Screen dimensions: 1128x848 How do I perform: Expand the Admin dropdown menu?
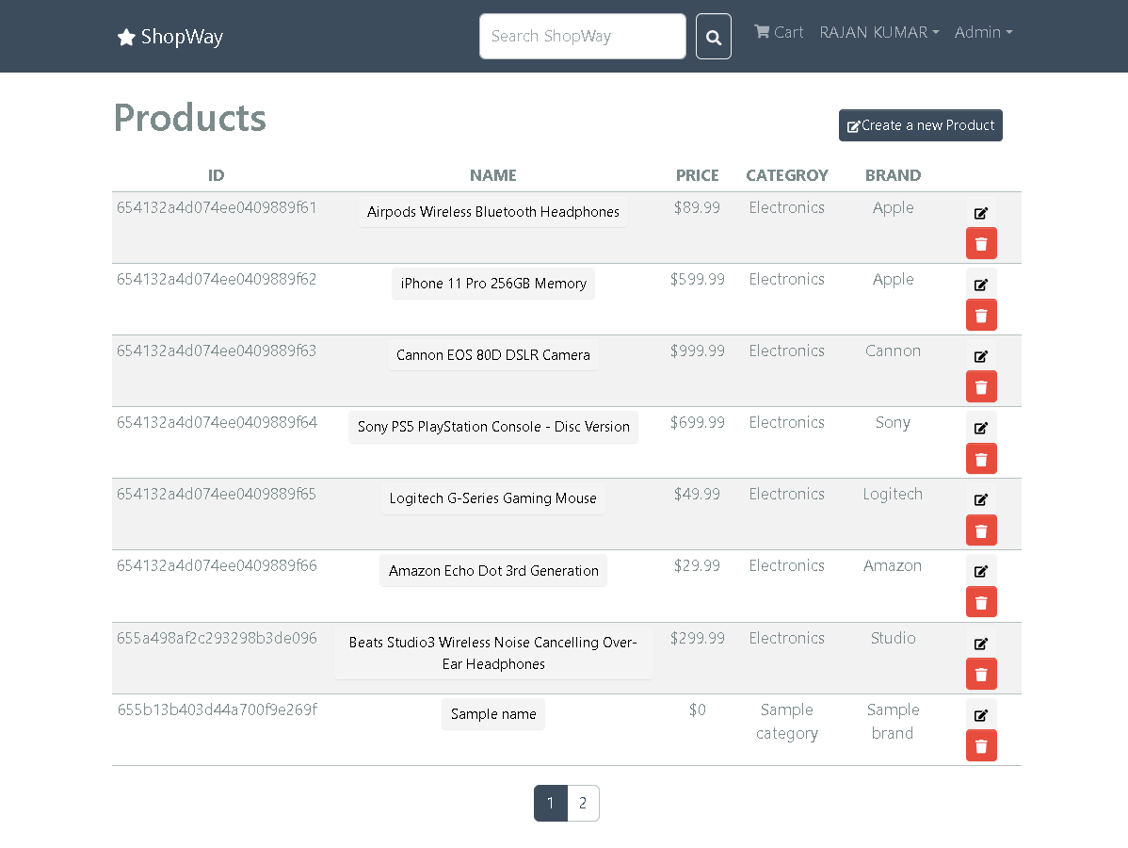point(983,32)
